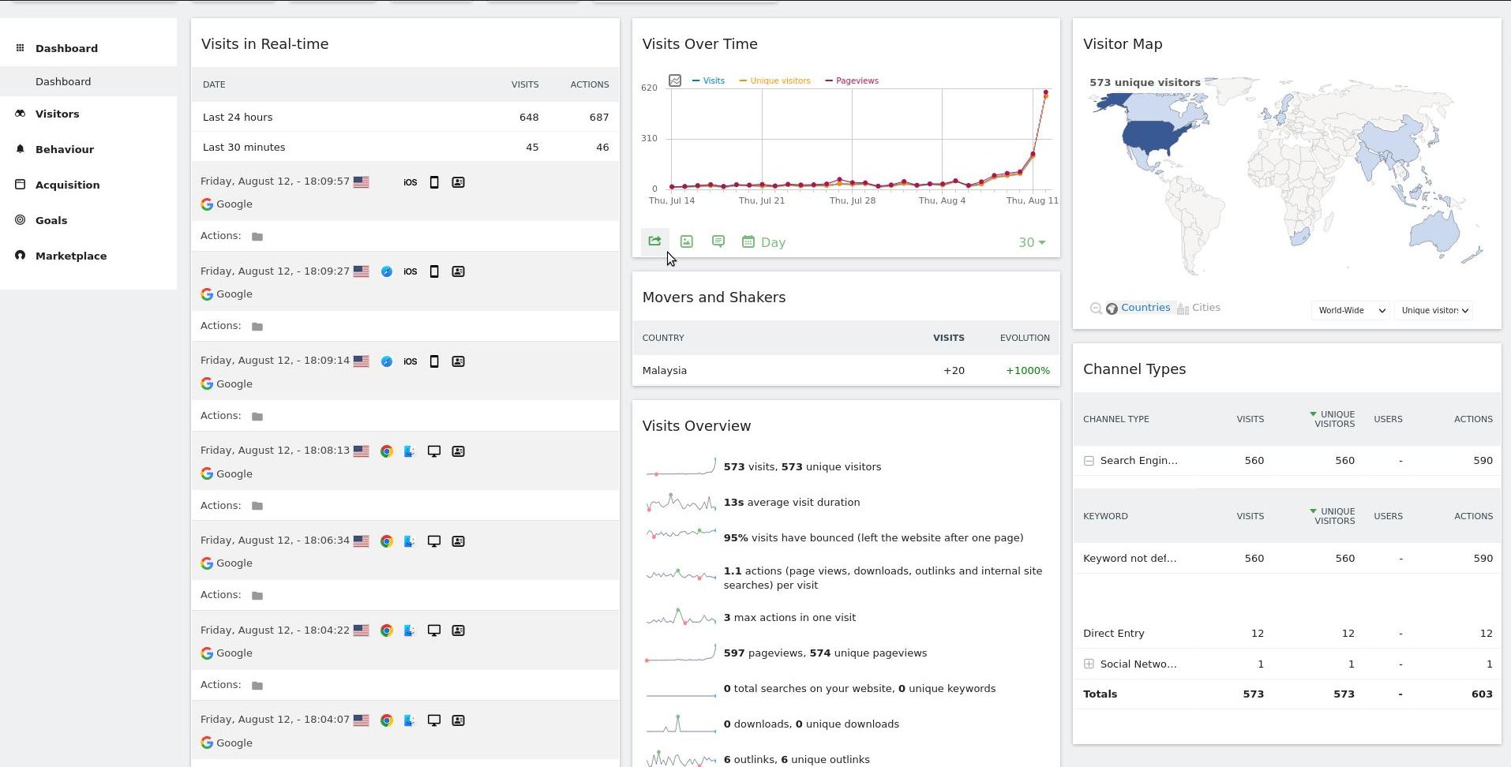
Task: Click the Visits Over Time widget title
Action: coord(699,44)
